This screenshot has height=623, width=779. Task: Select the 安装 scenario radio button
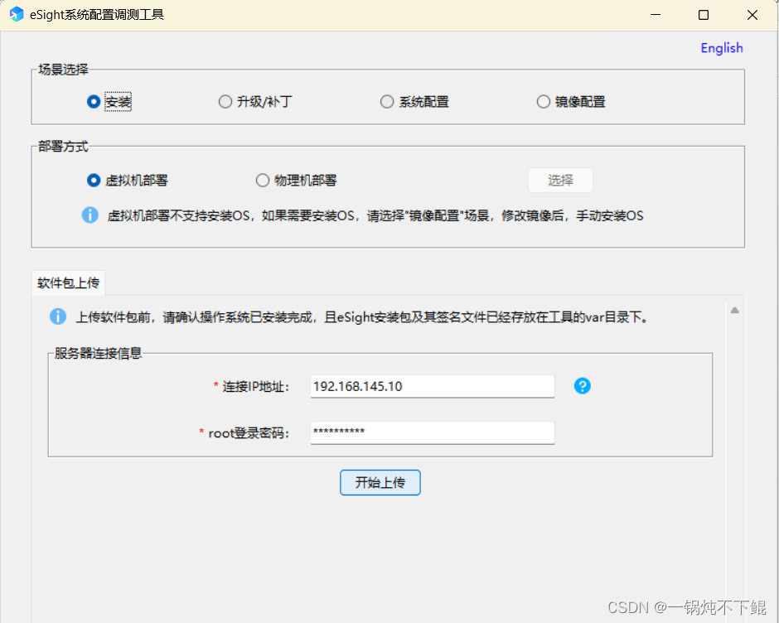94,101
